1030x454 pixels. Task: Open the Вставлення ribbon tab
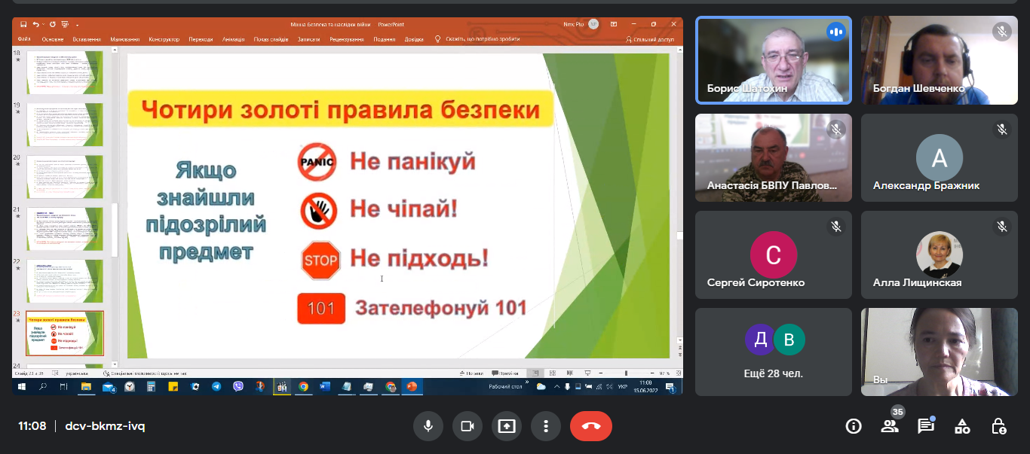87,39
